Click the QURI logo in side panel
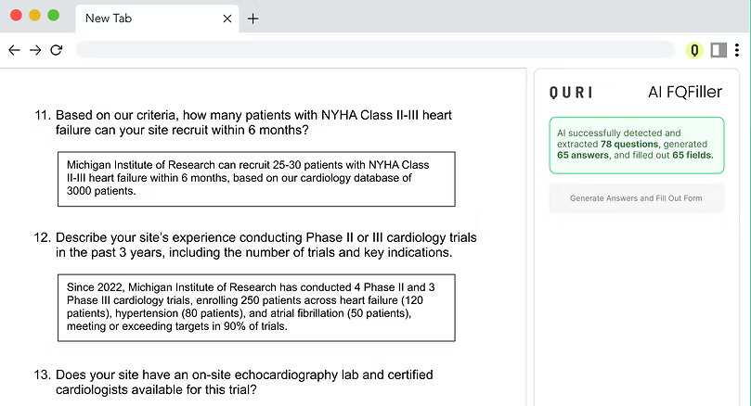 pyautogui.click(x=571, y=93)
